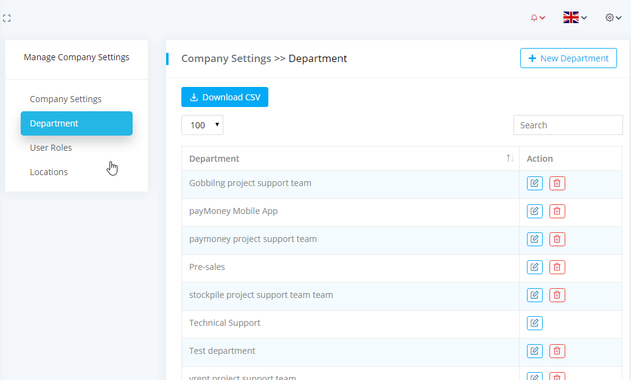Delete the payMoney Mobile App department
The height and width of the screenshot is (380, 631).
(x=557, y=211)
